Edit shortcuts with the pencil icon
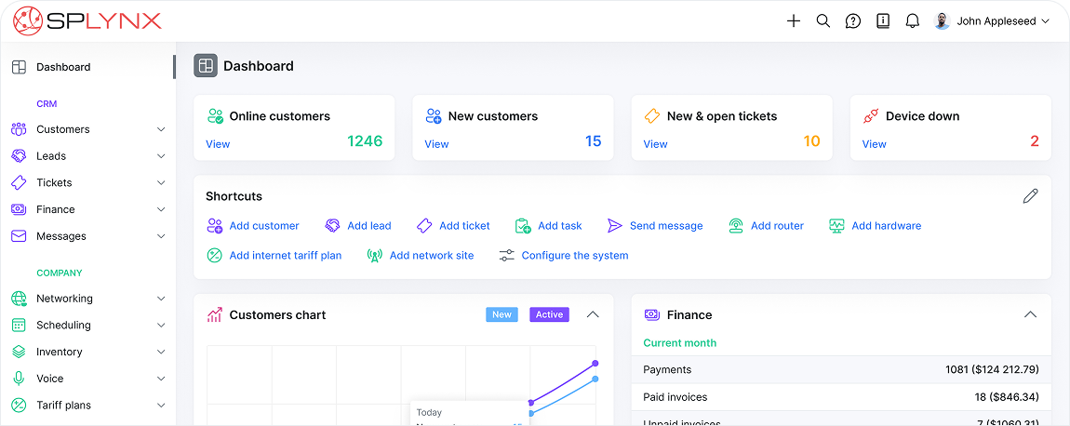 click(1030, 196)
